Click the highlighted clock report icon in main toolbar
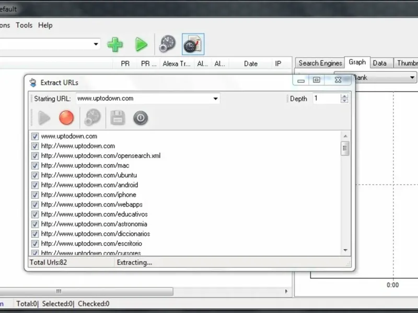The image size is (418, 313). (x=193, y=44)
